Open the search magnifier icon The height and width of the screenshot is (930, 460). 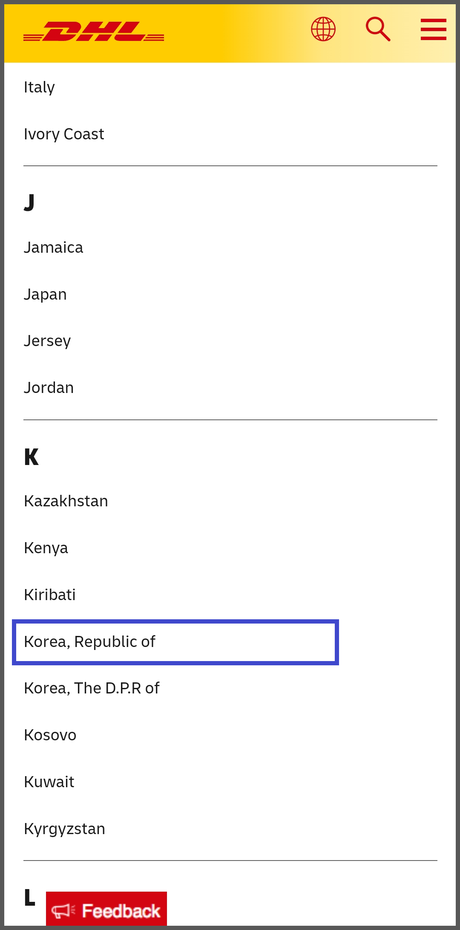378,29
